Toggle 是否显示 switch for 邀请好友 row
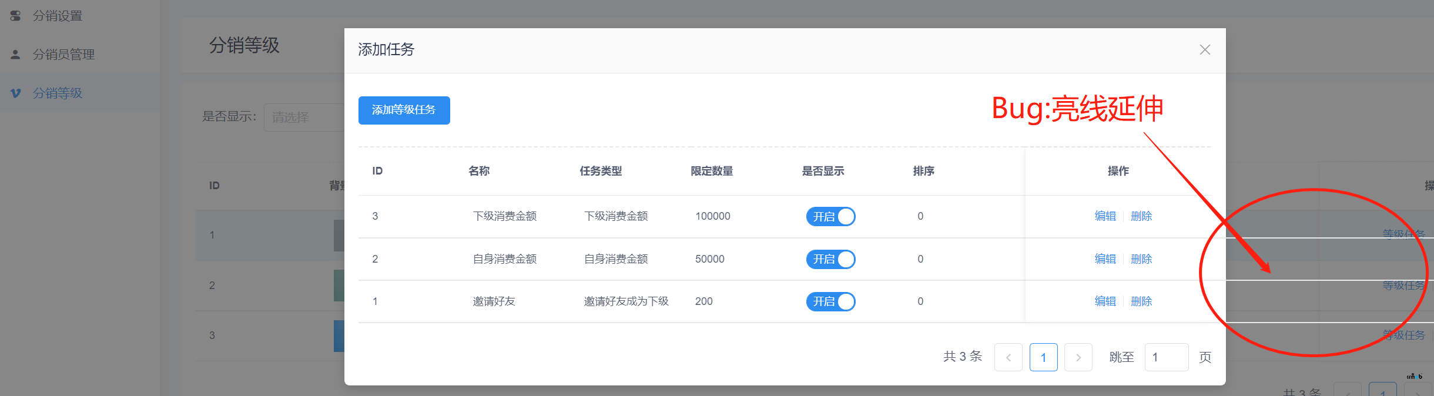The image size is (1434, 396). [830, 301]
